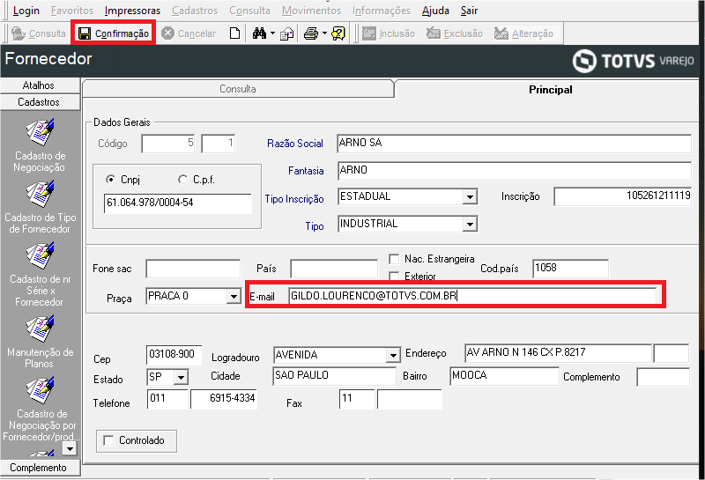Image resolution: width=705 pixels, height=480 pixels.
Task: Open the Tipo INDUSTRIAL dropdown
Action: pyautogui.click(x=470, y=224)
